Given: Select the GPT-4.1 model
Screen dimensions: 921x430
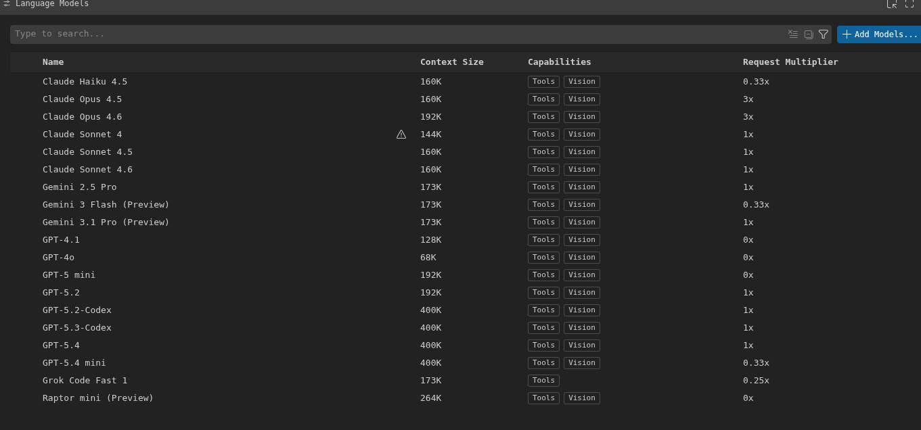Looking at the screenshot, I should (61, 240).
